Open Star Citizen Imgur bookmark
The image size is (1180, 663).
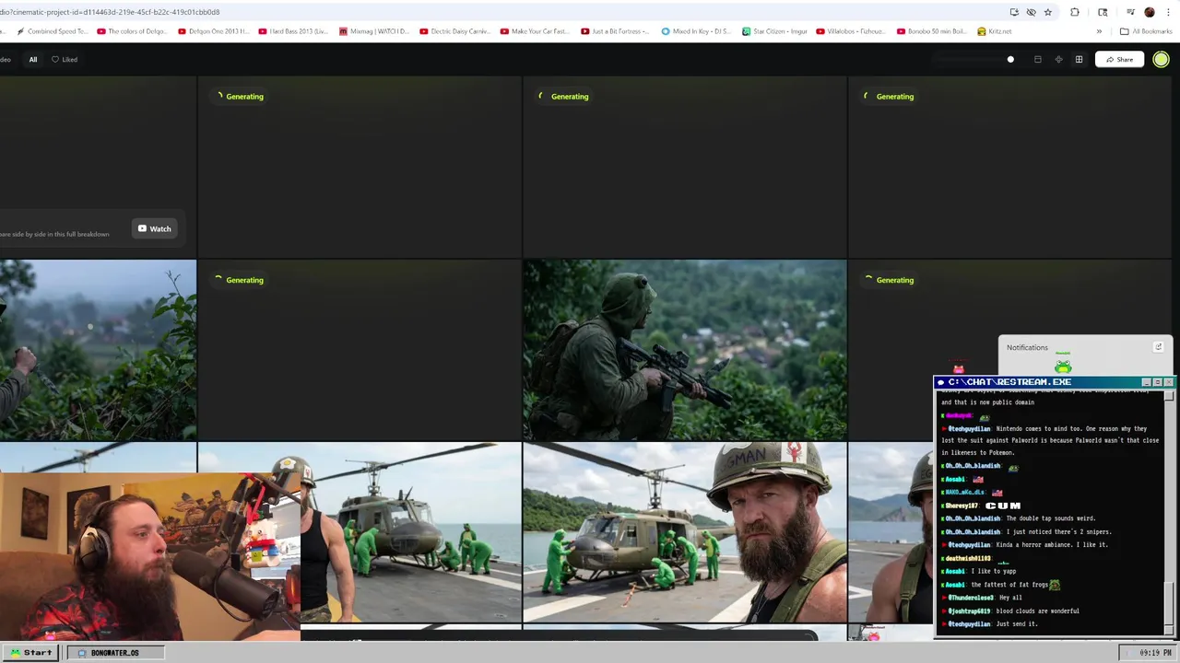(x=774, y=31)
